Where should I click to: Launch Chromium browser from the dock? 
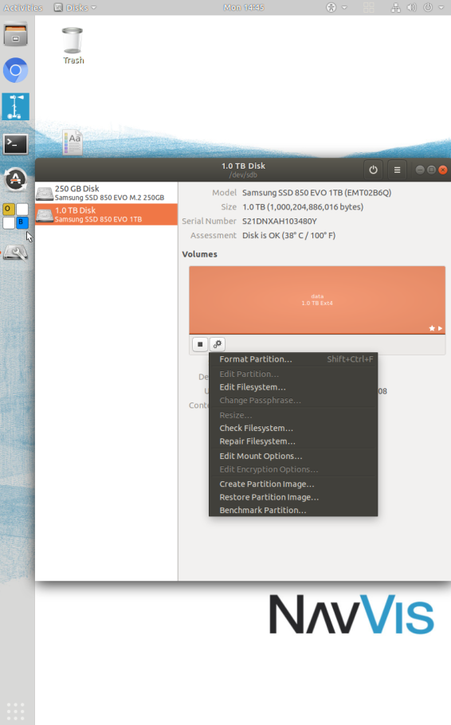15,70
